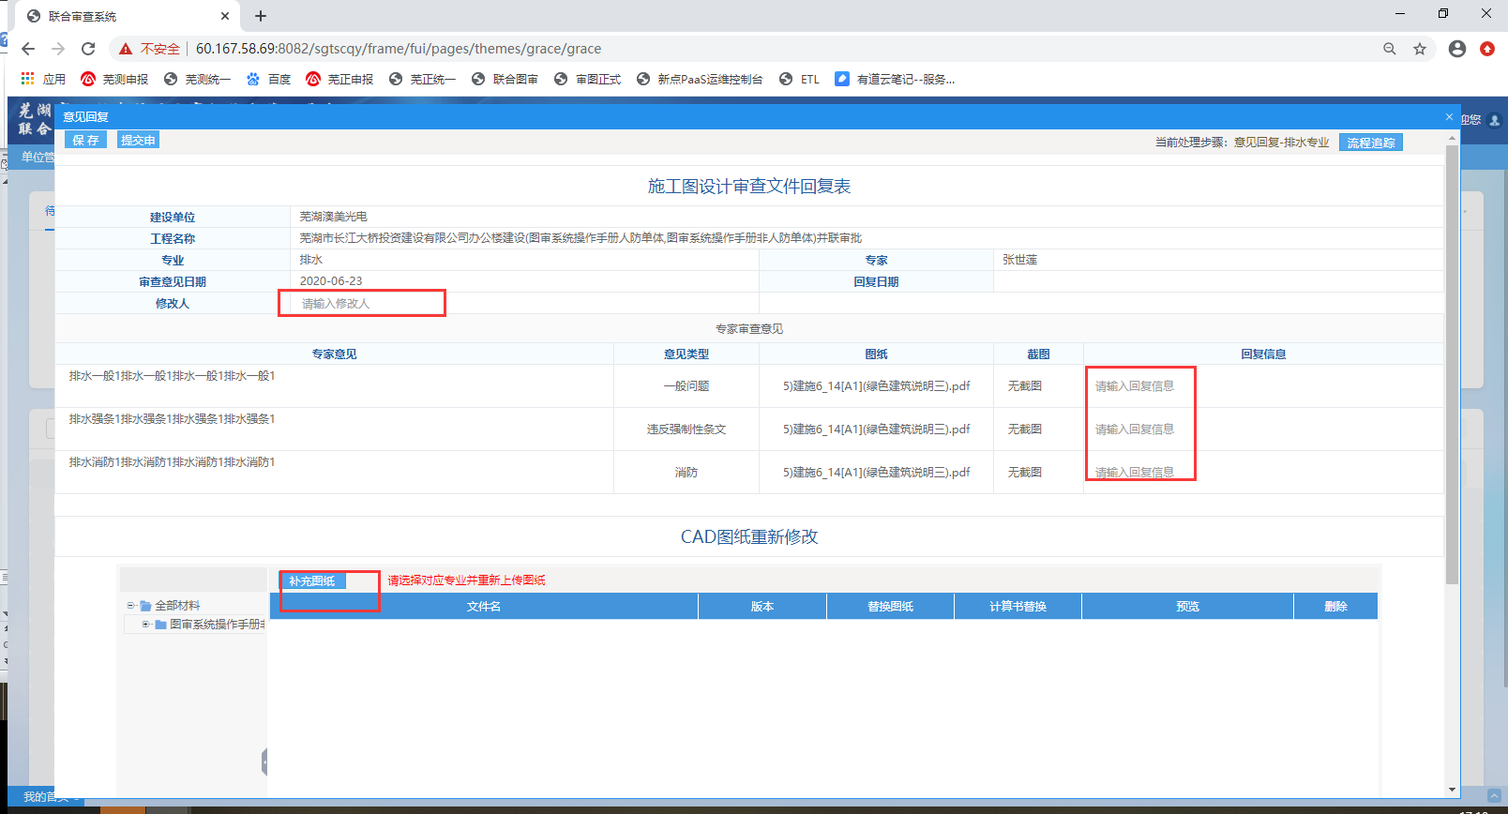
Task: Click the user avatar icon in header
Action: click(1495, 120)
